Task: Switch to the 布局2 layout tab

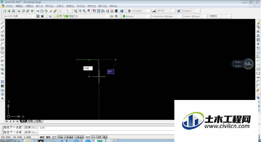Action: coord(39,121)
